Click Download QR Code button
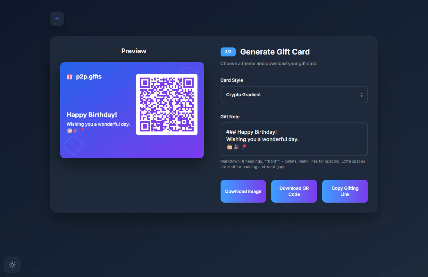Image resolution: width=428 pixels, height=277 pixels. click(294, 191)
